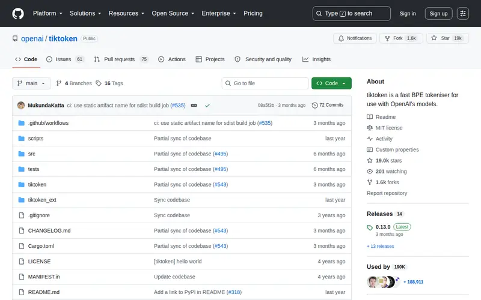
Task: Open the CHANGELOG.md file
Action: 49,230
